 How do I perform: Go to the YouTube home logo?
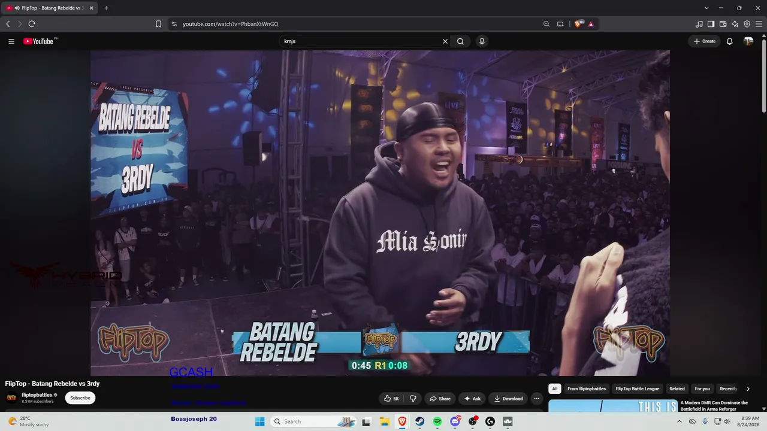(x=38, y=41)
